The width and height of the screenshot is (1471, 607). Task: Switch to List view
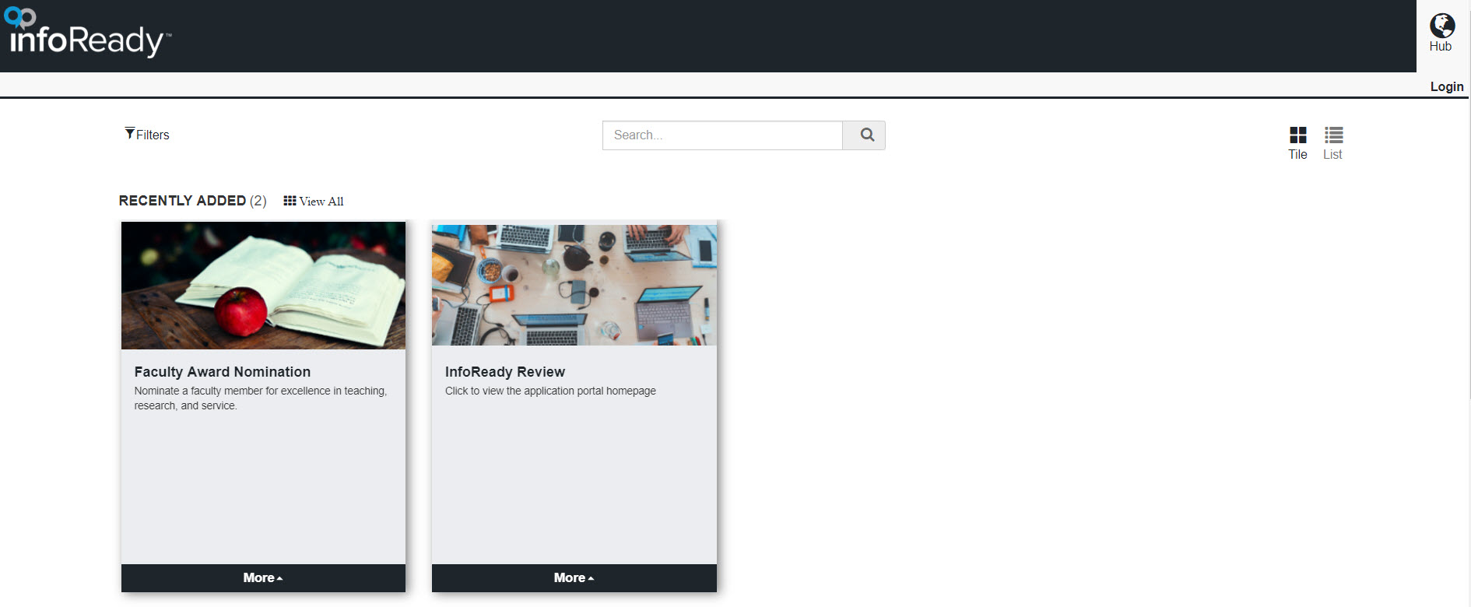coord(1332,143)
